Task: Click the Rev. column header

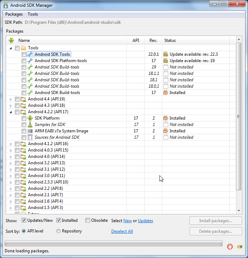Action: pos(153,40)
